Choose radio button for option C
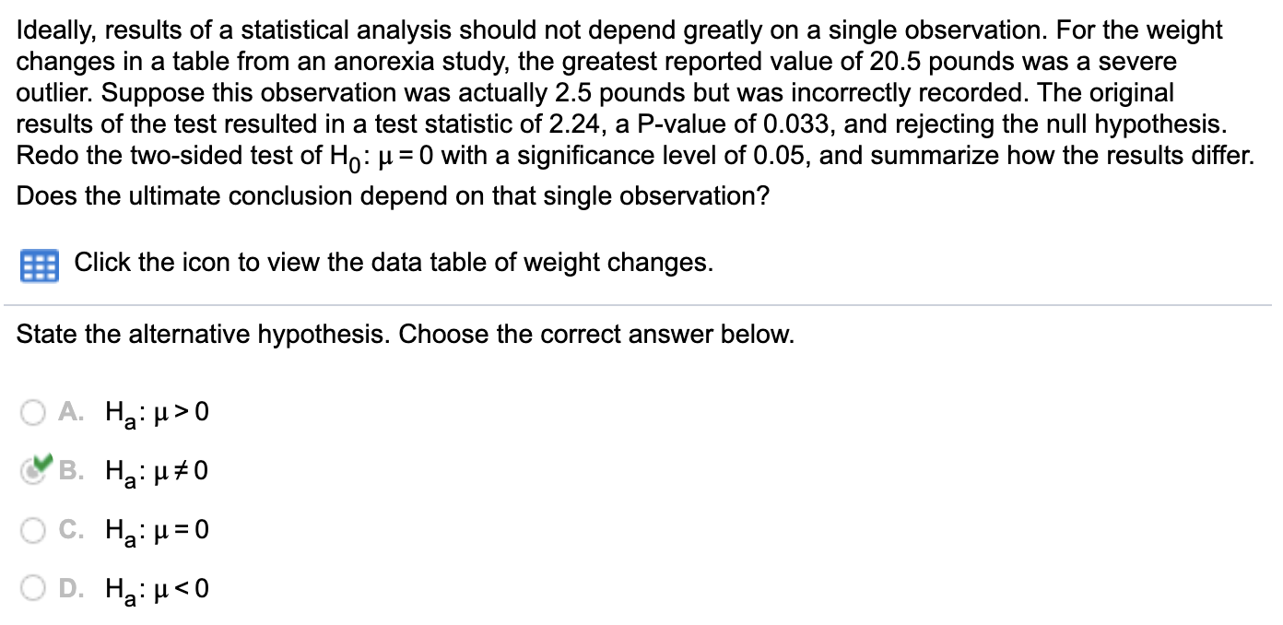Viewport: 1283px width, 625px height. tap(34, 531)
